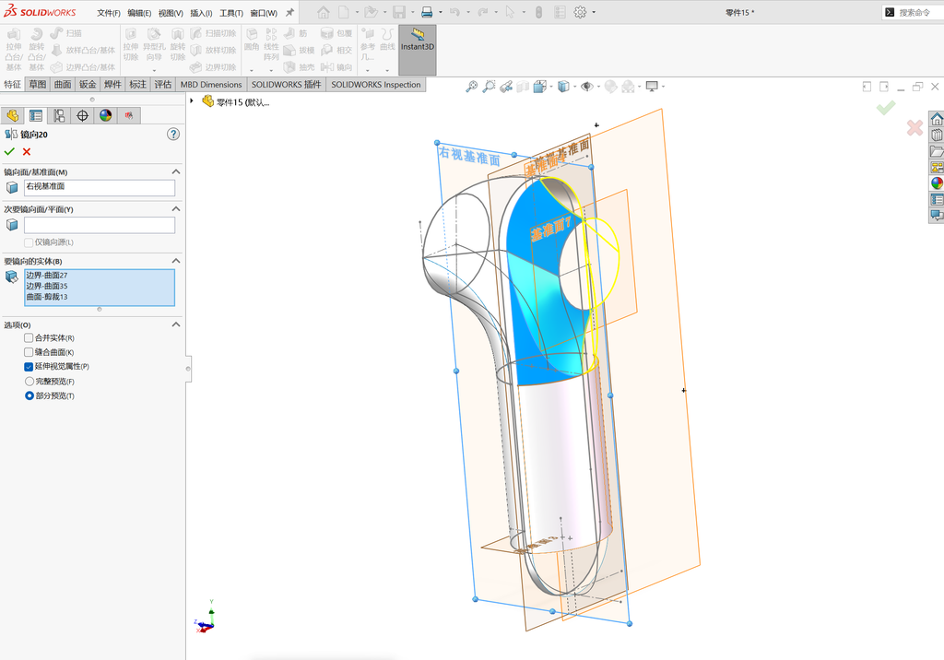Open the View Orientation icon
Image resolution: width=944 pixels, height=660 pixels.
pos(539,87)
